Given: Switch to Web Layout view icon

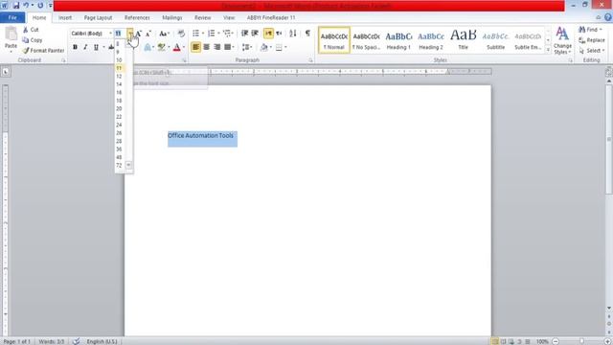Looking at the screenshot, I should point(511,341).
